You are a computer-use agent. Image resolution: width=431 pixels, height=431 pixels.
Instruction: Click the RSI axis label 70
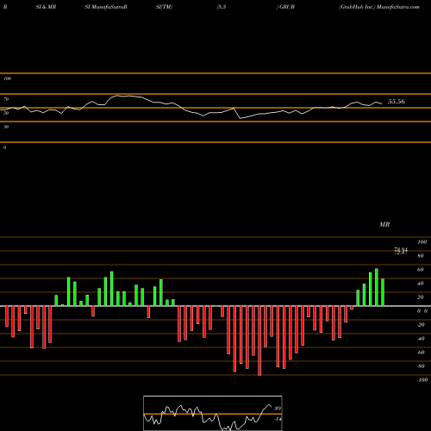[6, 99]
